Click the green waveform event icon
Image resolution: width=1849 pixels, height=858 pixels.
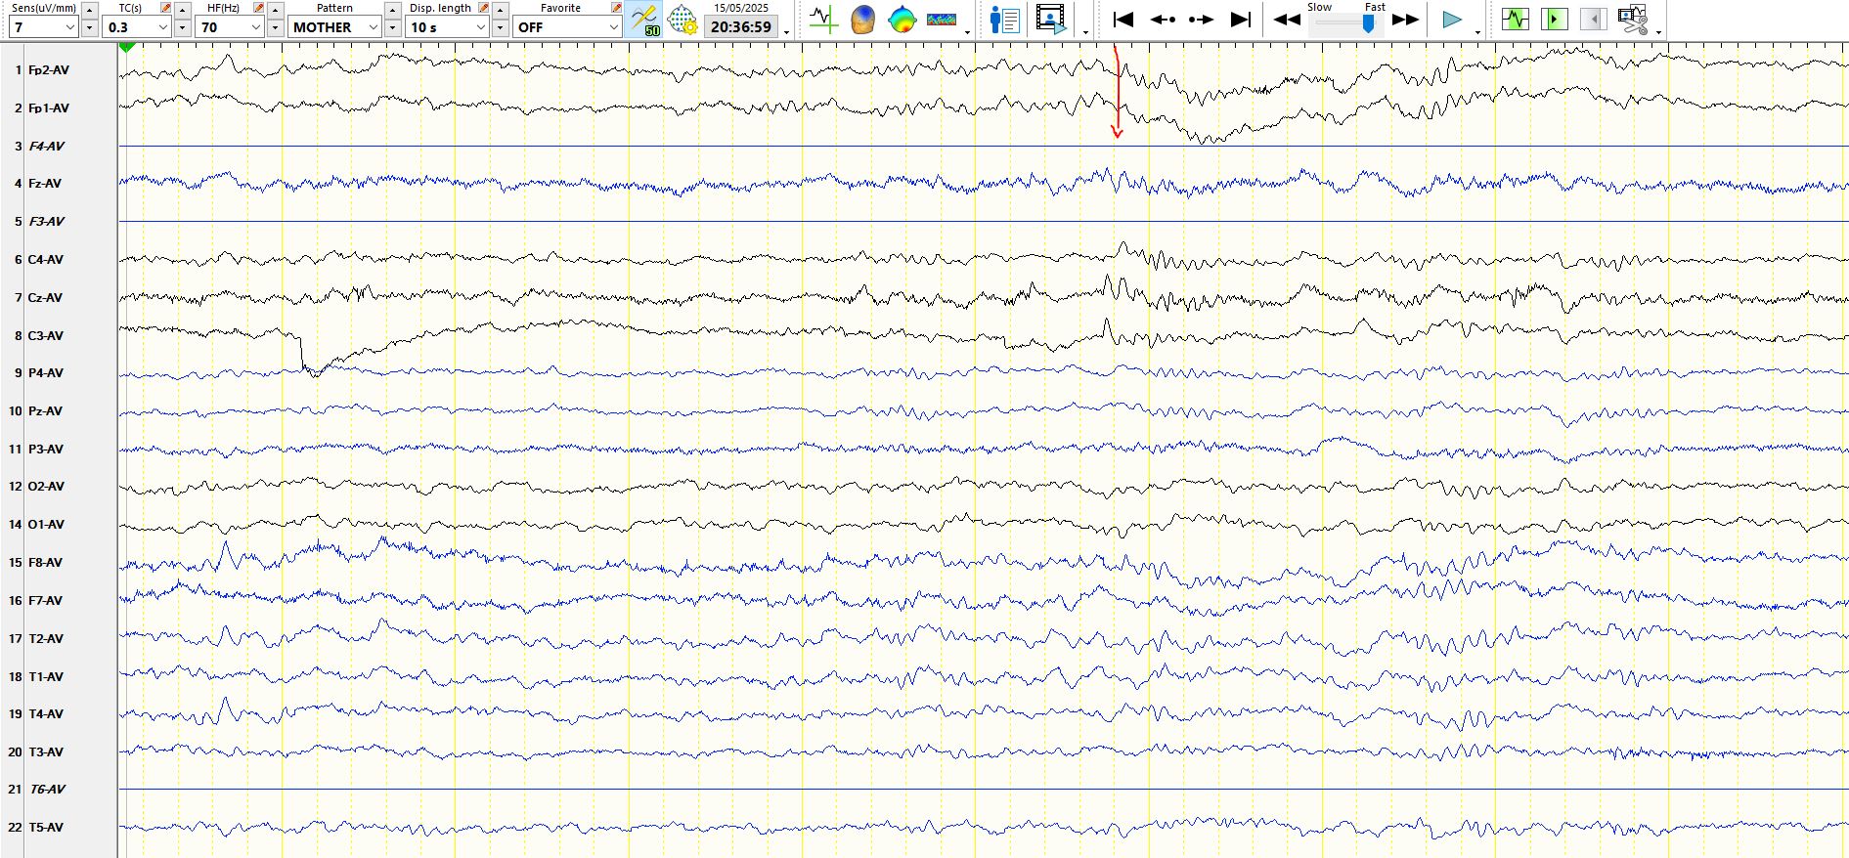coord(1516,19)
